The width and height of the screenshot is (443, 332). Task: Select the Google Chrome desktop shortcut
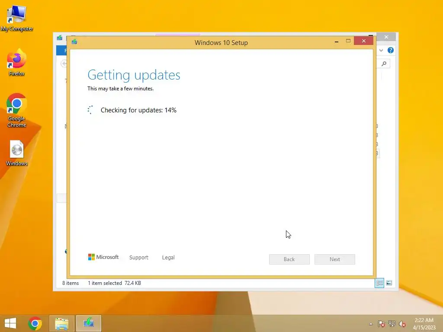pyautogui.click(x=17, y=110)
